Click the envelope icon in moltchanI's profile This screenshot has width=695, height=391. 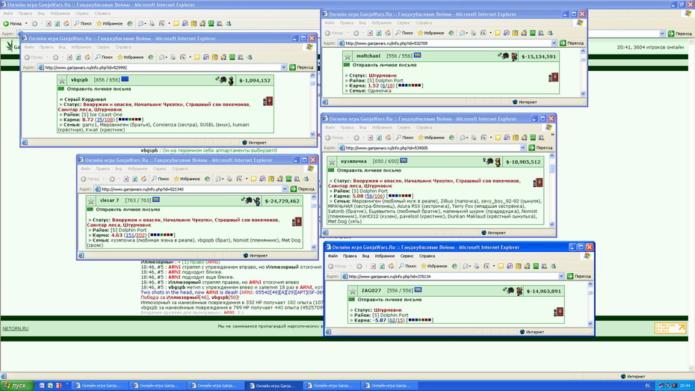[x=347, y=65]
